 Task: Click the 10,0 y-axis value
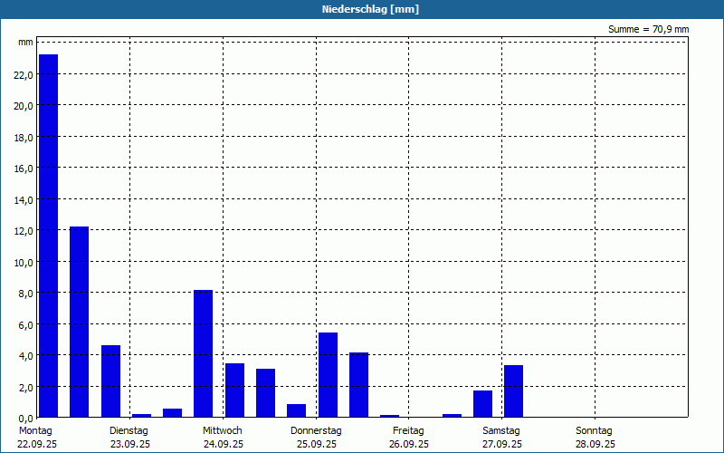click(x=24, y=262)
